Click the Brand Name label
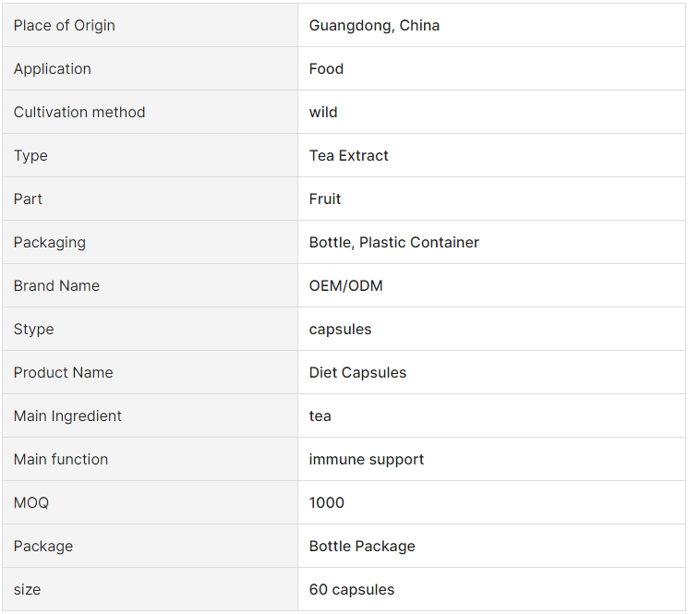 pos(56,286)
